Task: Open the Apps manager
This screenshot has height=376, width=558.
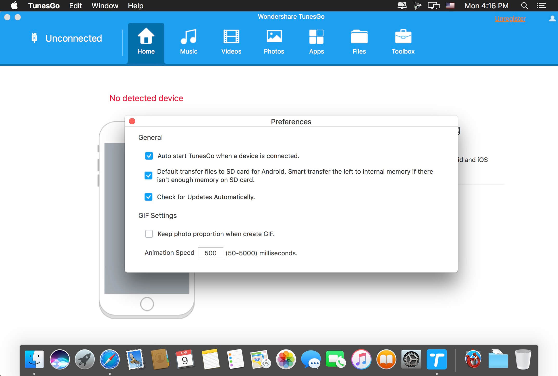Action: 316,42
